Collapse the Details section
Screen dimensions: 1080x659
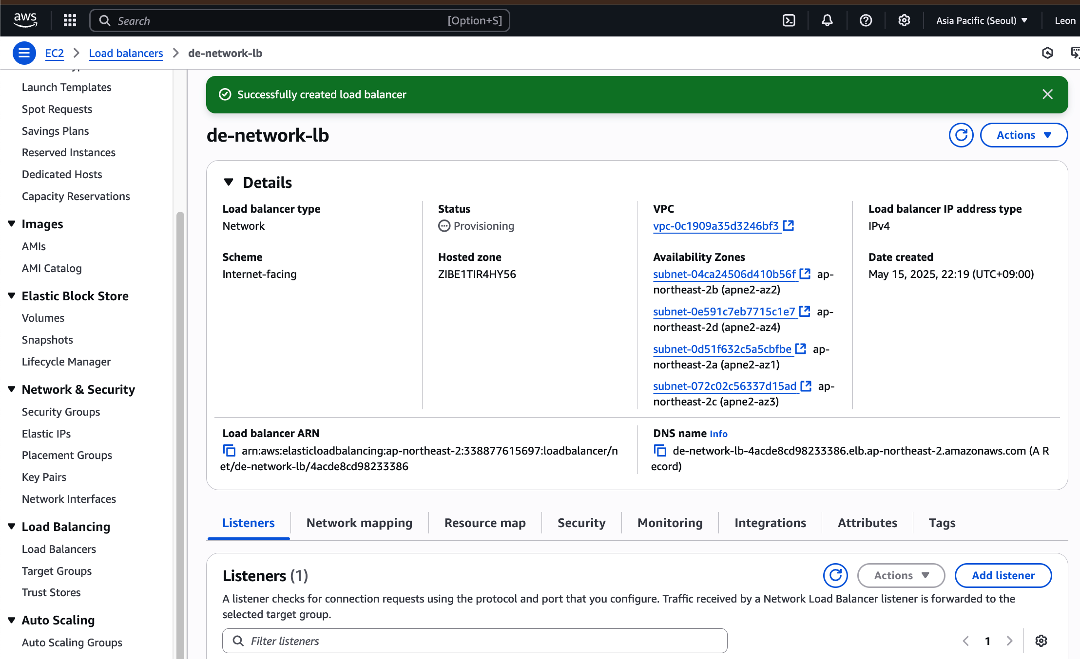(229, 182)
